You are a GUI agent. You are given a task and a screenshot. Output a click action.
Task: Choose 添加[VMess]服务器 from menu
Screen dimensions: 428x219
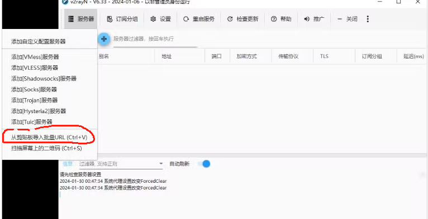point(50,57)
